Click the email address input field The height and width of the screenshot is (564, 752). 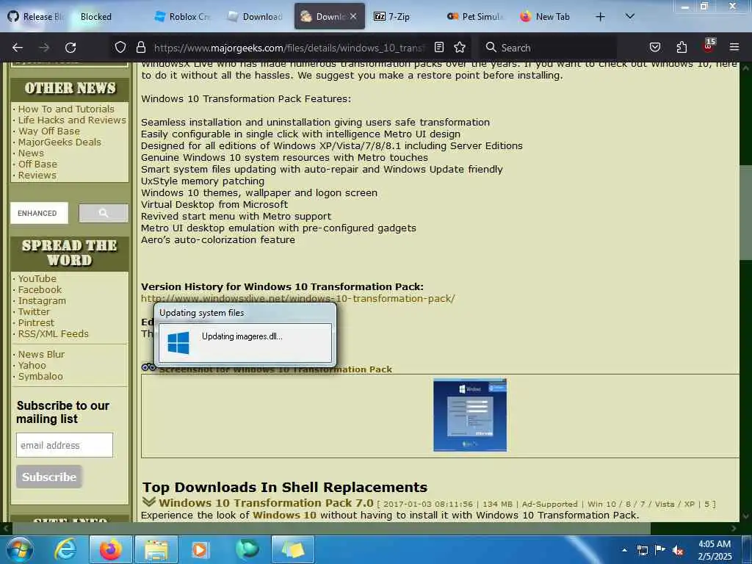65,445
